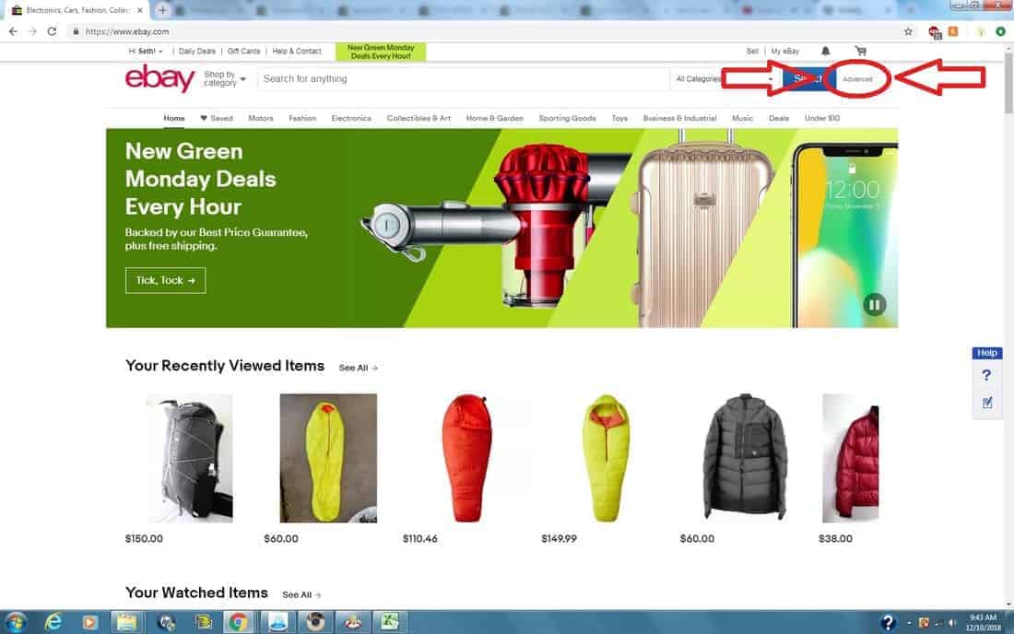The image size is (1014, 634).
Task: Launch Internet Explorer from the taskbar
Action: tap(53, 622)
